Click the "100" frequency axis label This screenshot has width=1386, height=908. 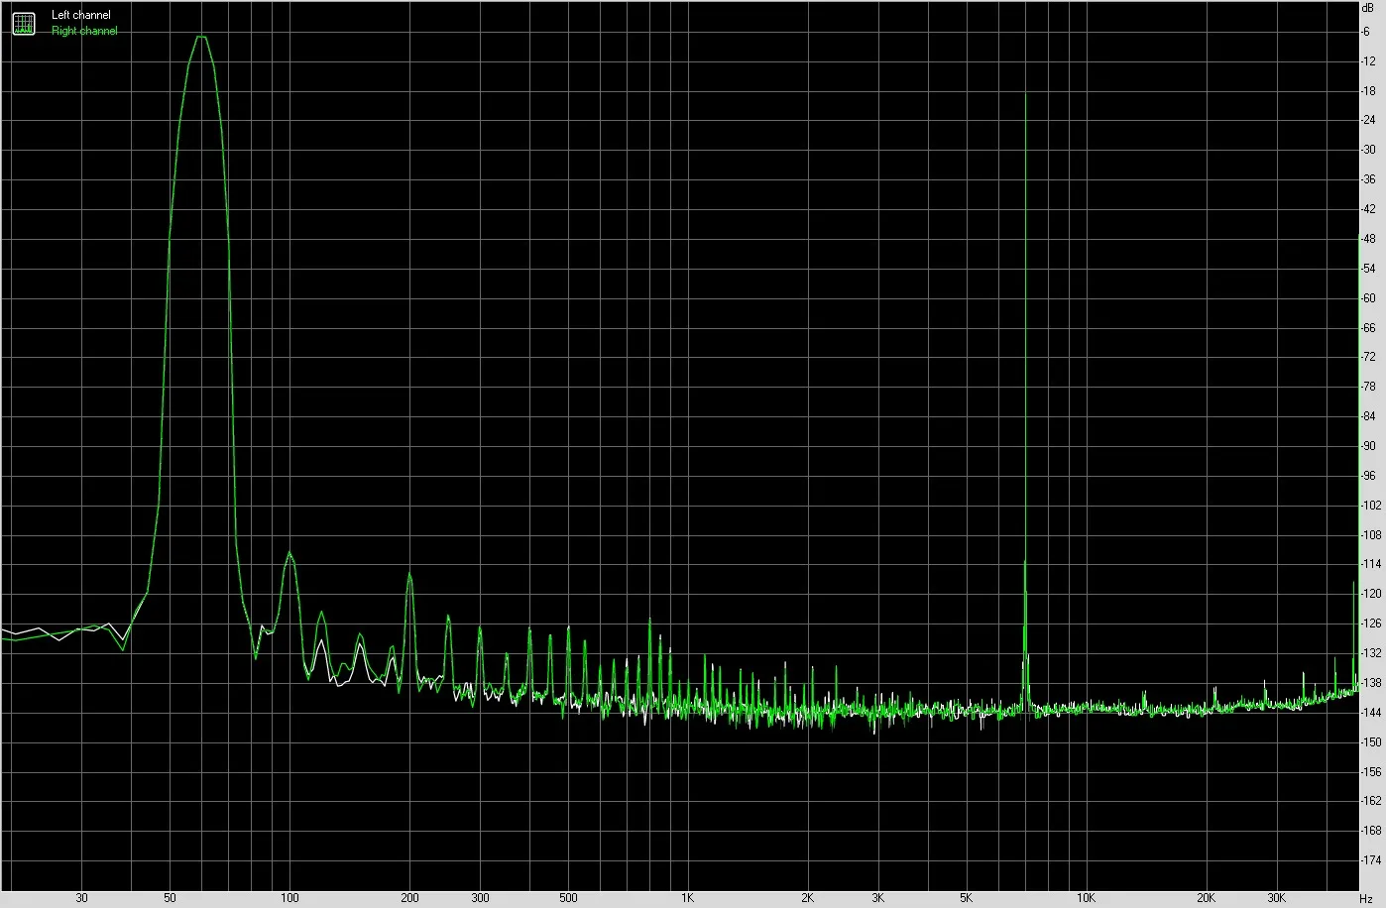(x=289, y=898)
